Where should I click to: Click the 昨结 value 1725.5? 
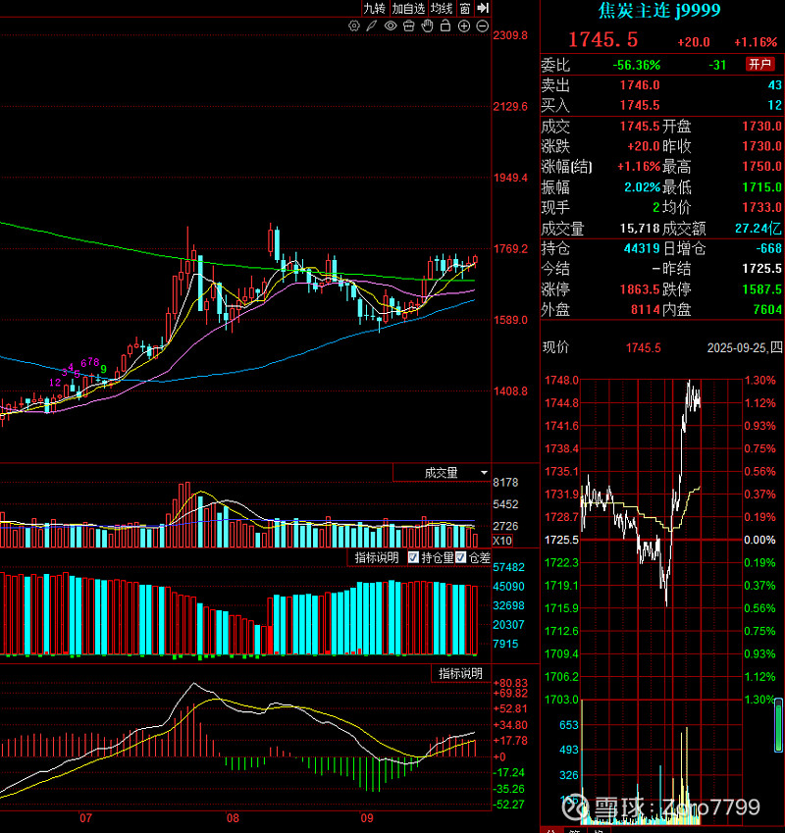(x=761, y=269)
